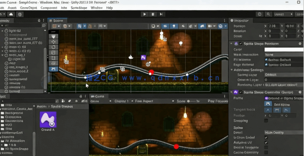Toggle Scene audio icon
Image resolution: width=304 pixels, height=156 pixels.
[x=183, y=26]
